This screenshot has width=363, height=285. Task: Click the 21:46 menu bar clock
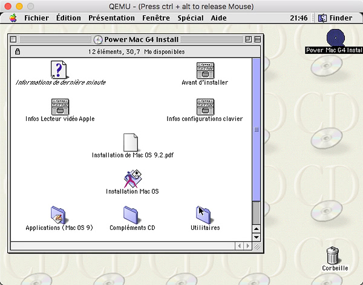point(299,18)
